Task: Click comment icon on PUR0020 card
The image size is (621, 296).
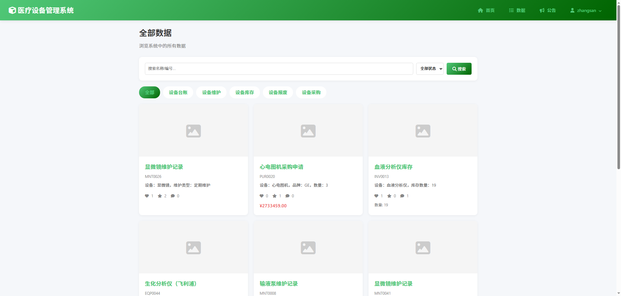Action: point(287,196)
